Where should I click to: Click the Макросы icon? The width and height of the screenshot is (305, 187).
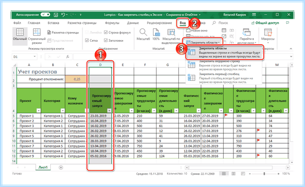tap(268, 33)
